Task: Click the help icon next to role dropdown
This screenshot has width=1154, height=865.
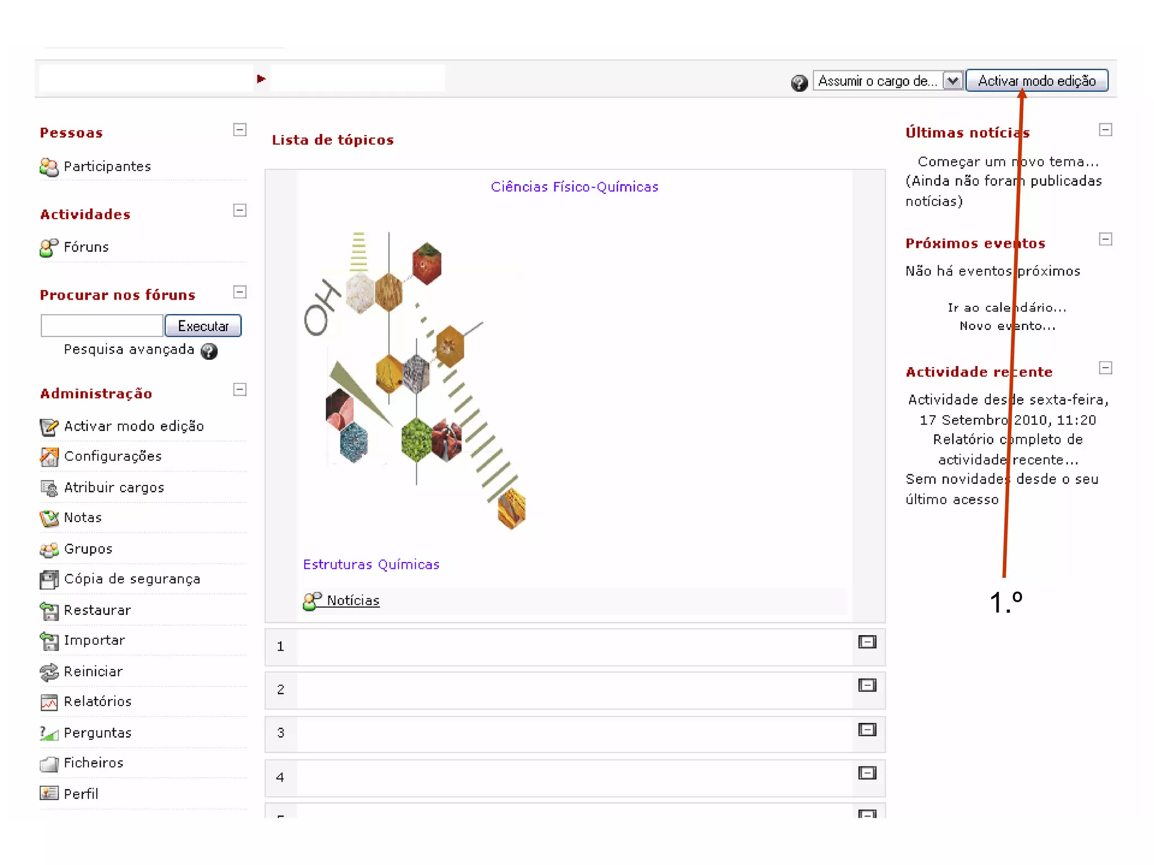Action: click(799, 83)
